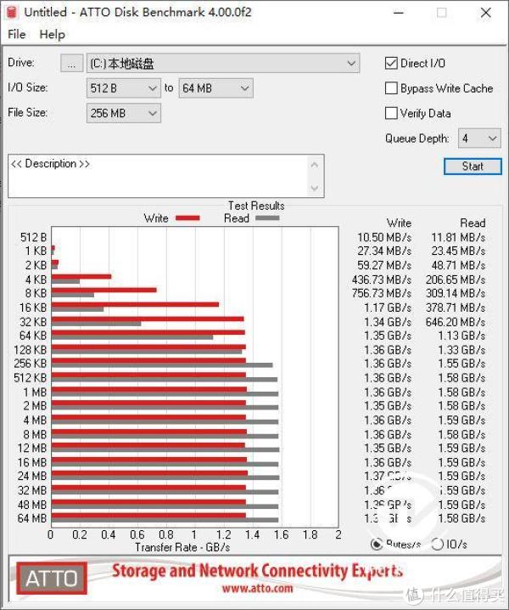Click the 378.71 MB/s read result
Image resolution: width=509 pixels, height=610 pixels.
coord(456,308)
